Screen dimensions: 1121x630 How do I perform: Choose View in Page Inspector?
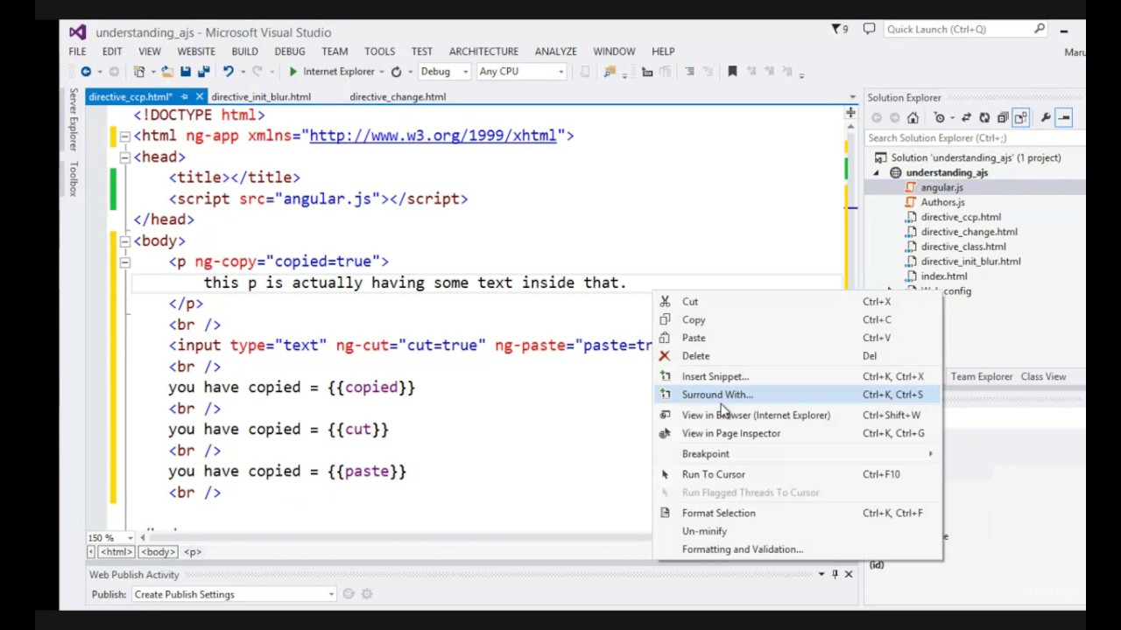[x=799, y=433]
